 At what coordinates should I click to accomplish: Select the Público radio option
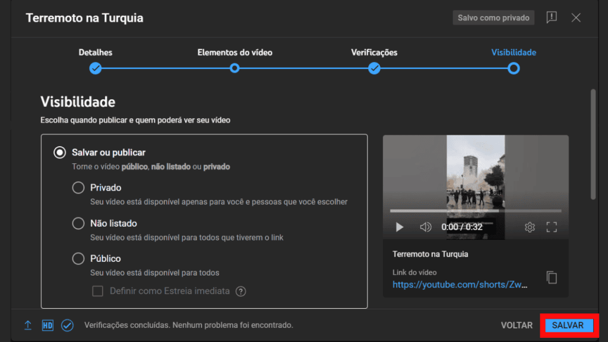coord(78,259)
